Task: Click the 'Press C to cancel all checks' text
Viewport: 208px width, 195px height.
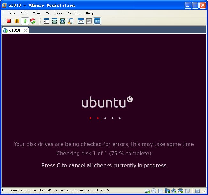Action: pos(104,165)
